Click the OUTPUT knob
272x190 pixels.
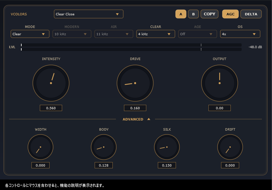(x=220, y=83)
